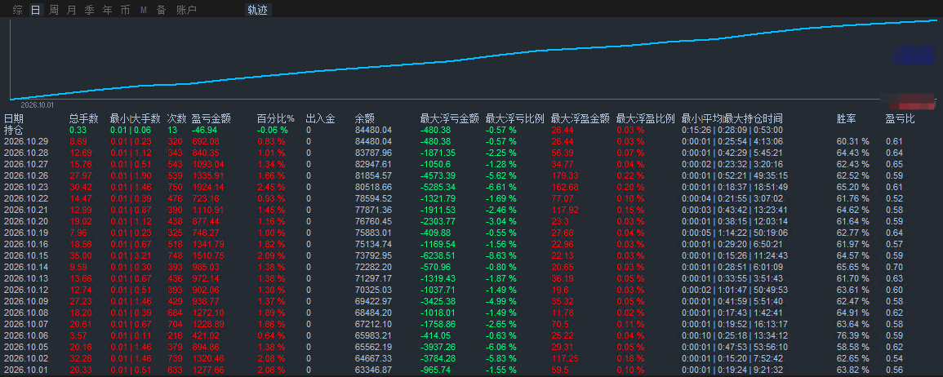
Task: Click balance value 83787.96
Action: 373,153
